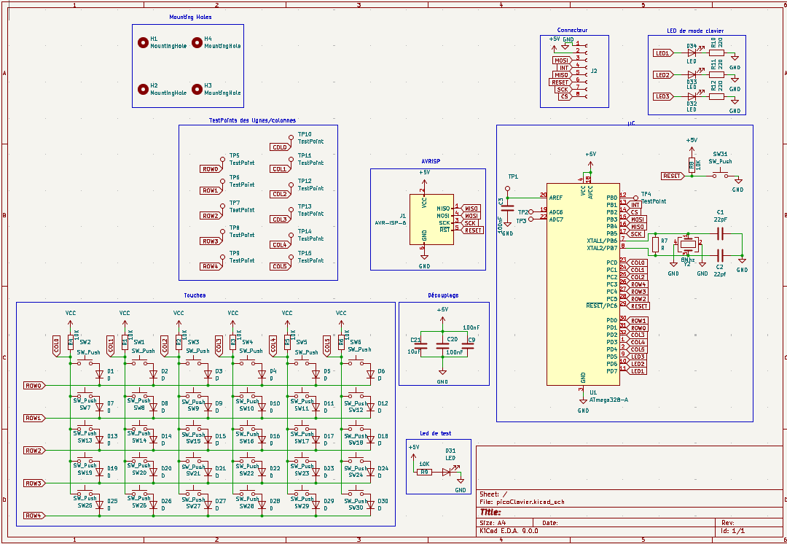The width and height of the screenshot is (787, 544).
Task: Click the H1 mounting hole symbol
Action: click(x=143, y=42)
